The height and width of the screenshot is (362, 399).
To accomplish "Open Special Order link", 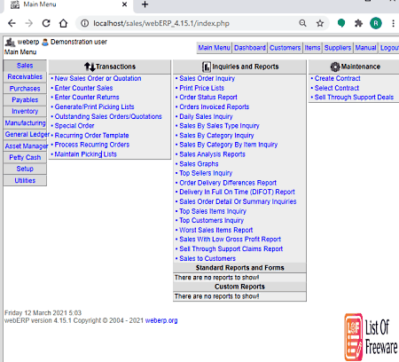I will pyautogui.click(x=74, y=126).
